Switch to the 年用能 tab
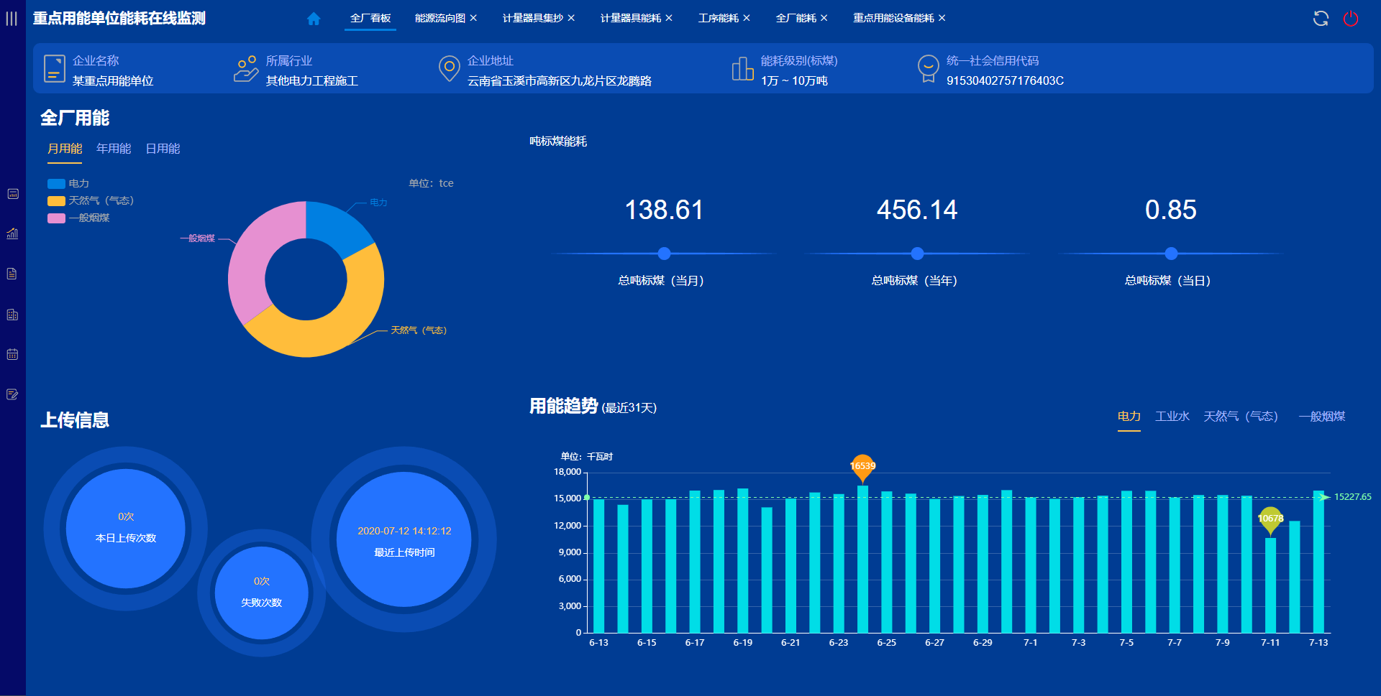 click(x=114, y=149)
